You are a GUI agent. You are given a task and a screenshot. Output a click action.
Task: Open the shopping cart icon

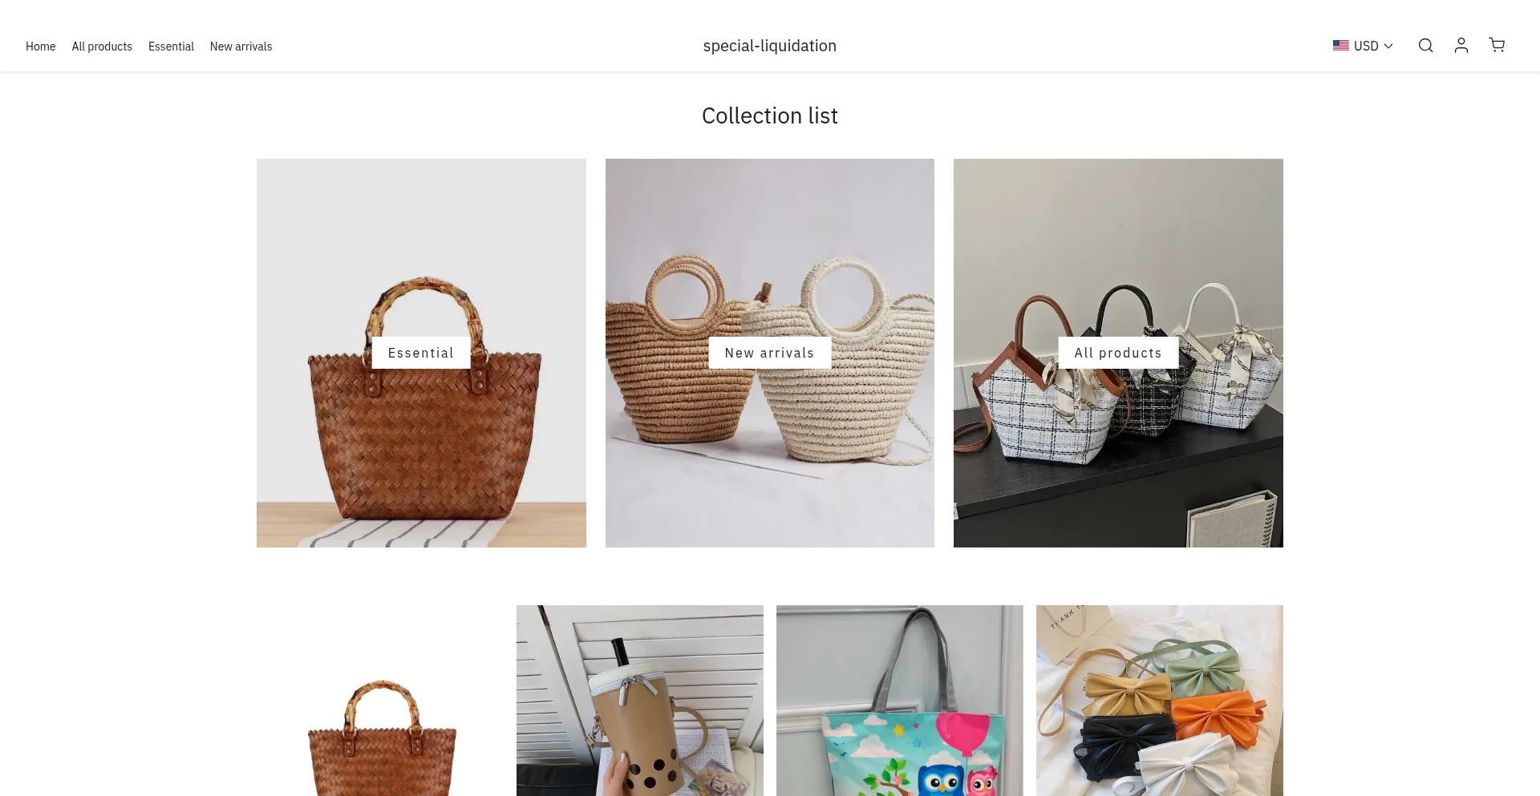[x=1497, y=45]
